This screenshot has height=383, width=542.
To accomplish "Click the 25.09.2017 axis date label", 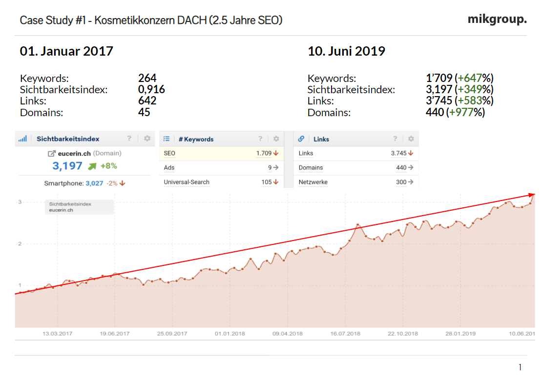I will [172, 334].
